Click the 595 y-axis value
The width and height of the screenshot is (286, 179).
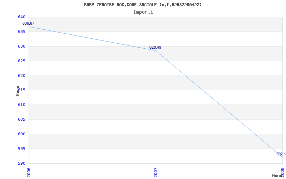pos(21,149)
